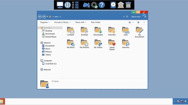
Task: Open the My Videos folder
Action: coord(98,44)
